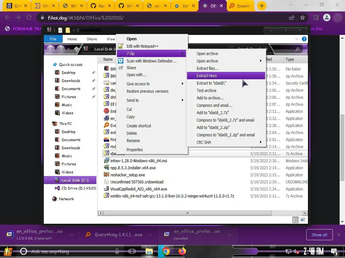Open Everything-1.4.1.1 exe download options
Image resolution: width=345 pixels, height=258 pixels.
pyautogui.click(x=151, y=235)
